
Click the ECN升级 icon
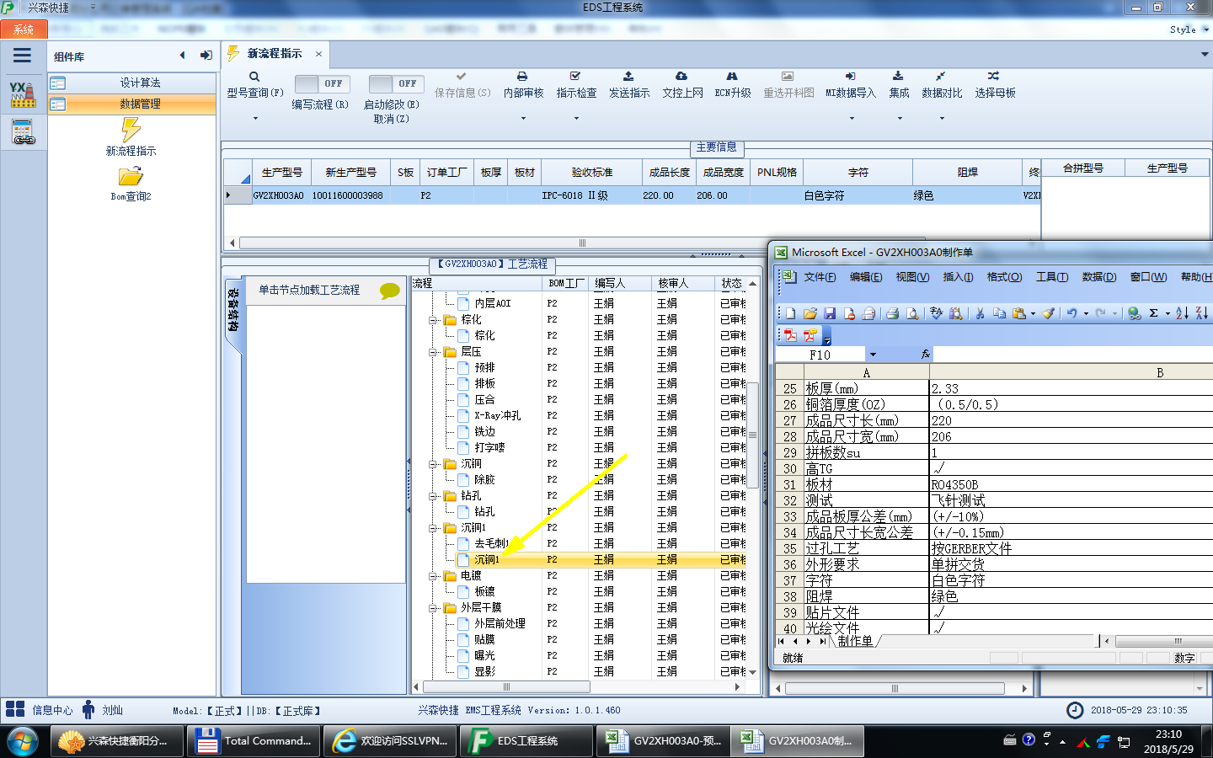point(732,76)
